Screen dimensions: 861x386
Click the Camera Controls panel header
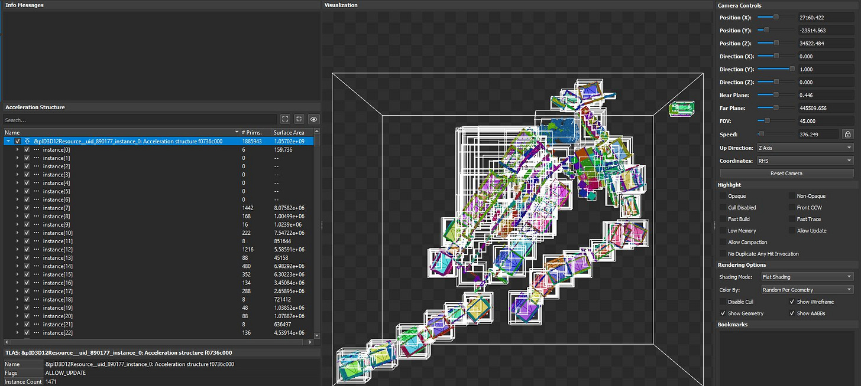[x=788, y=5]
